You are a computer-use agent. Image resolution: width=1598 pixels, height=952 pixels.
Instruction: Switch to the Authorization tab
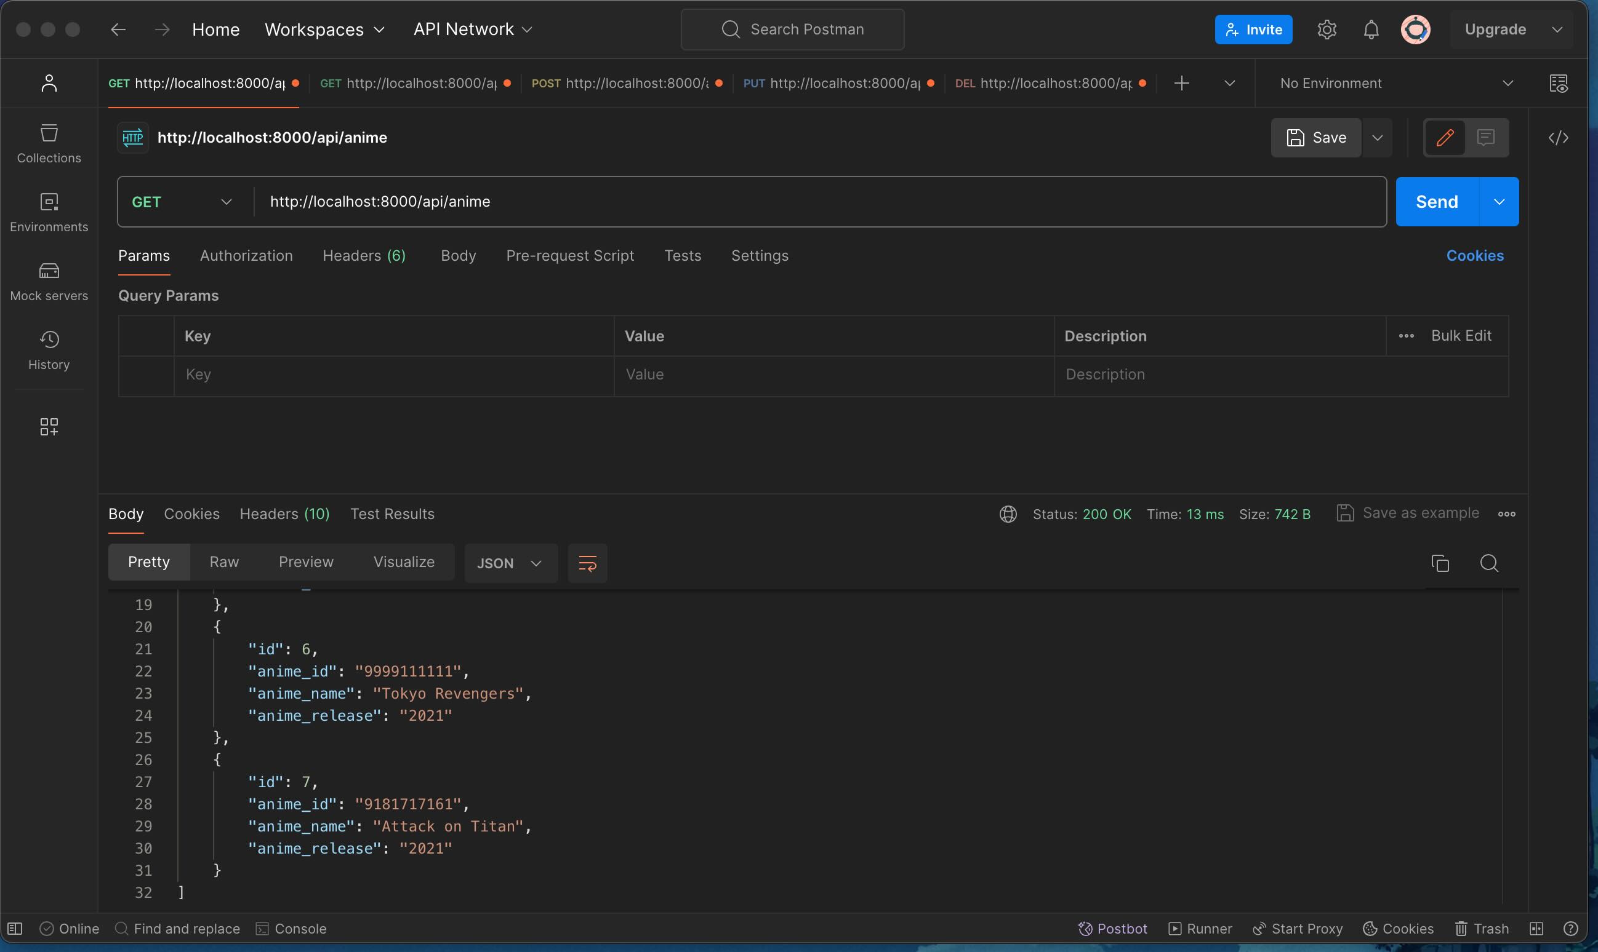pyautogui.click(x=246, y=255)
